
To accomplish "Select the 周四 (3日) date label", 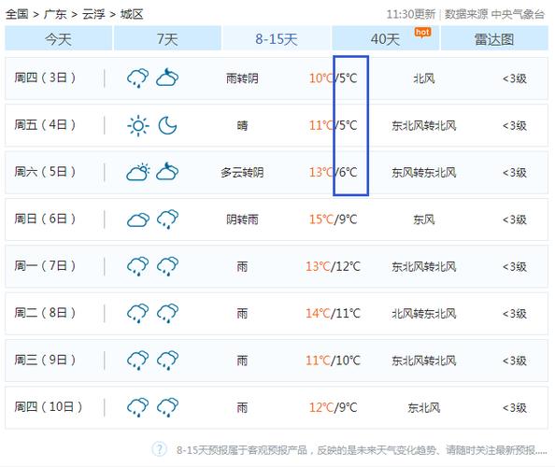I will (45, 78).
